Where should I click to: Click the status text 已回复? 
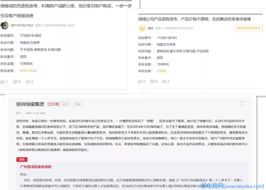click(x=161, y=71)
